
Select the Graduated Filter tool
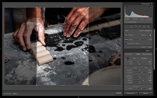(x=140, y=26)
